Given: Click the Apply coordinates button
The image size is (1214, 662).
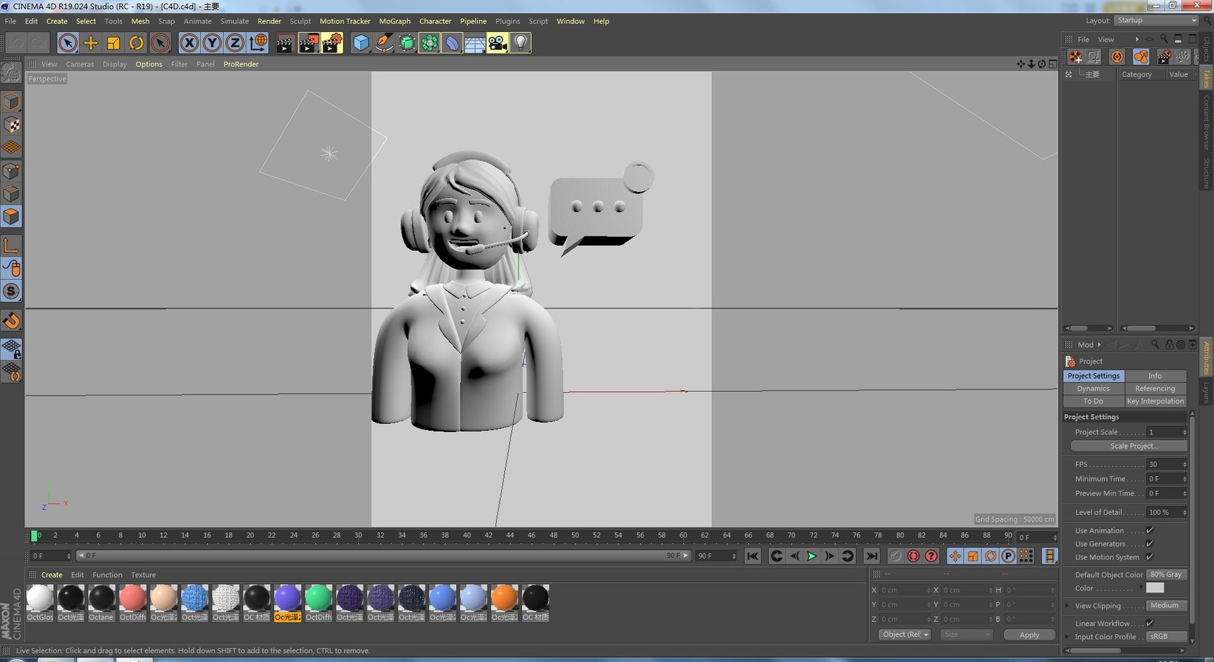Looking at the screenshot, I should (x=1029, y=635).
